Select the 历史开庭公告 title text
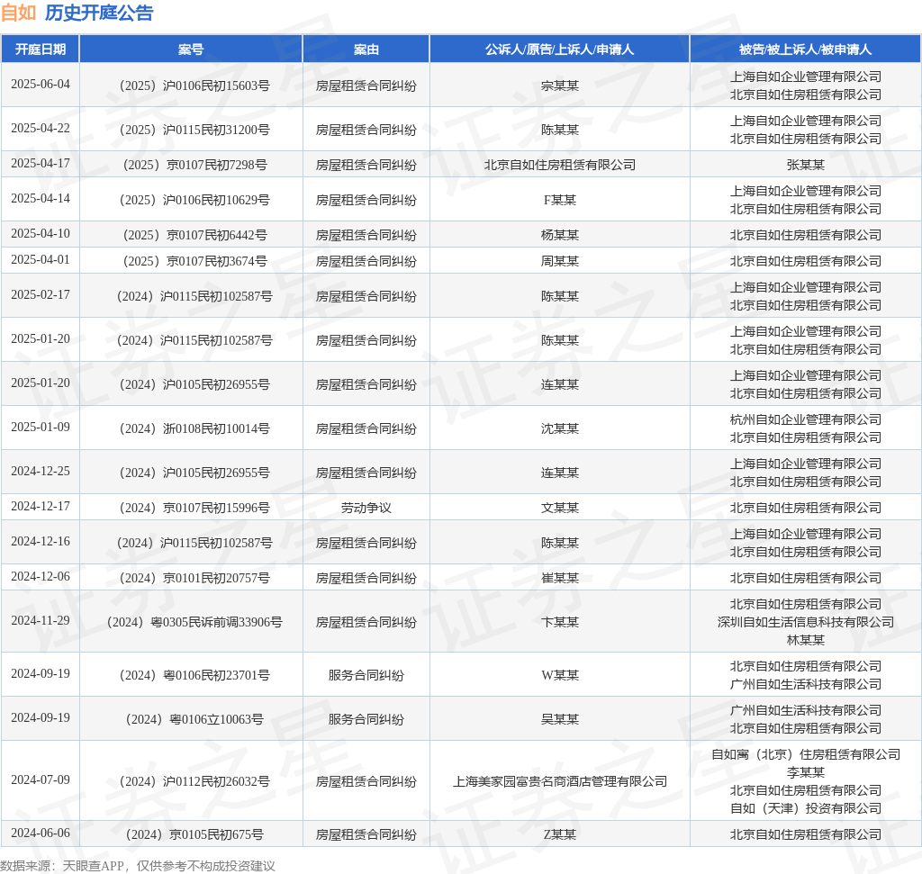This screenshot has width=922, height=874. coord(99,13)
